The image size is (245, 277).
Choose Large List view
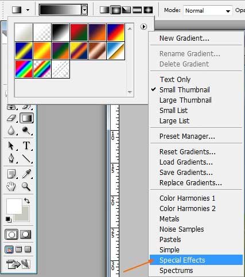click(x=174, y=120)
